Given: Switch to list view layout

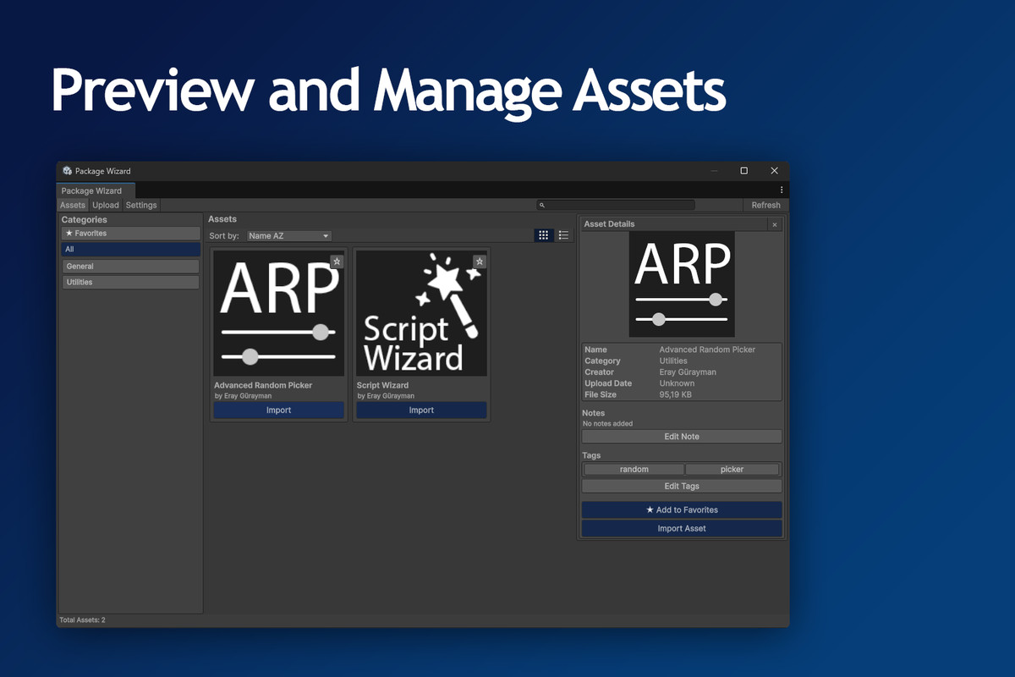Looking at the screenshot, I should click(x=564, y=235).
